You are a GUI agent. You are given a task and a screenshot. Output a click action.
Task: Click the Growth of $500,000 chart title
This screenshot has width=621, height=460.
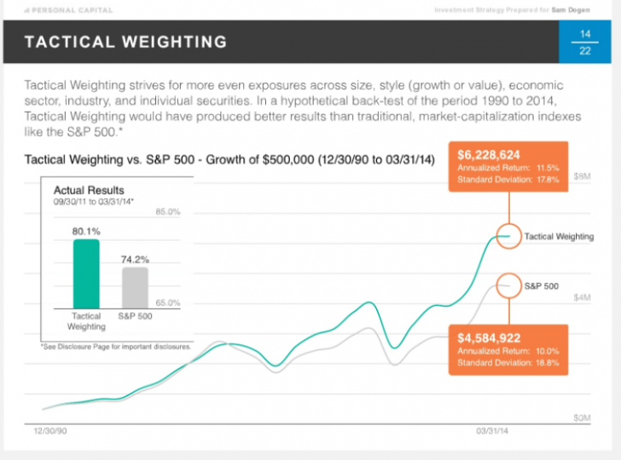[x=229, y=160]
